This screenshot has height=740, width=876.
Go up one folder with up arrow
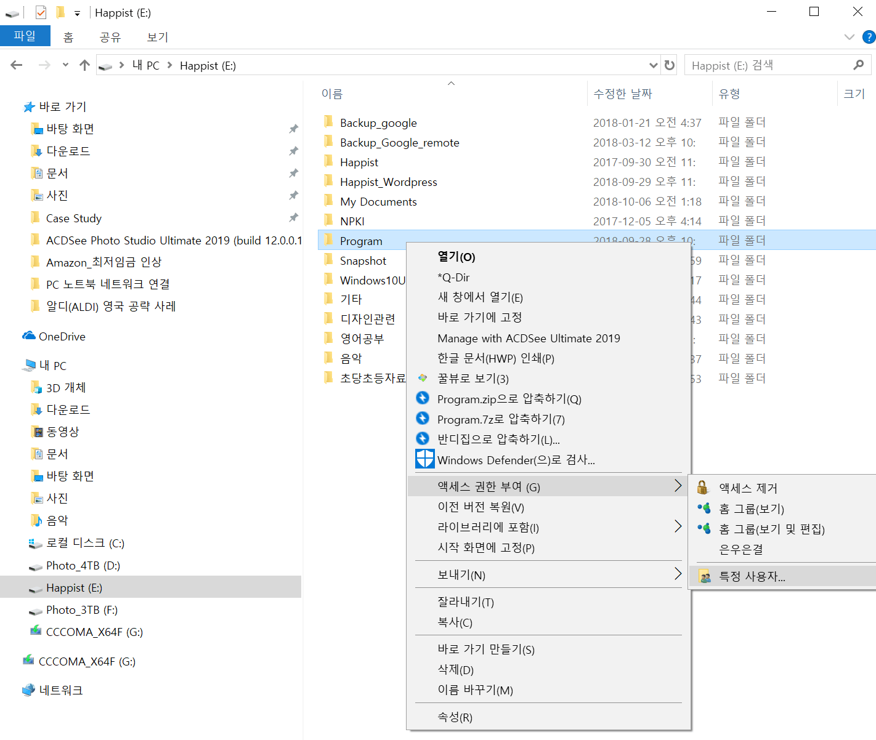pos(85,65)
